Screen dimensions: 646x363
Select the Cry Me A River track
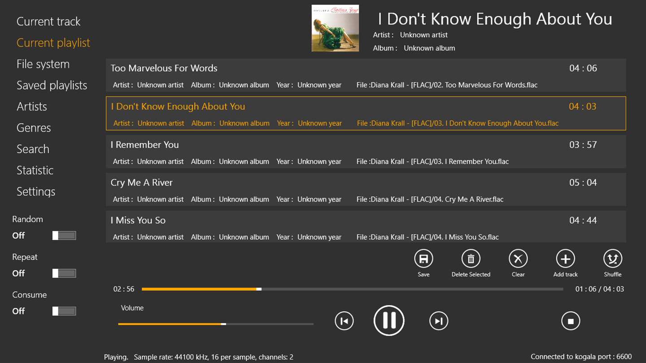click(x=366, y=190)
